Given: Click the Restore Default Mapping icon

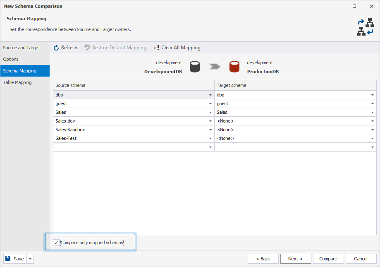Looking at the screenshot, I should [x=86, y=47].
